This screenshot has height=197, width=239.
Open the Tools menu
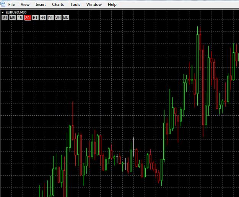pyautogui.click(x=75, y=5)
